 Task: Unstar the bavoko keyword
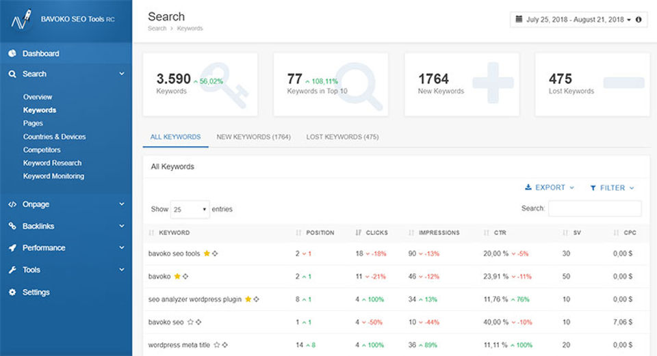pos(177,276)
